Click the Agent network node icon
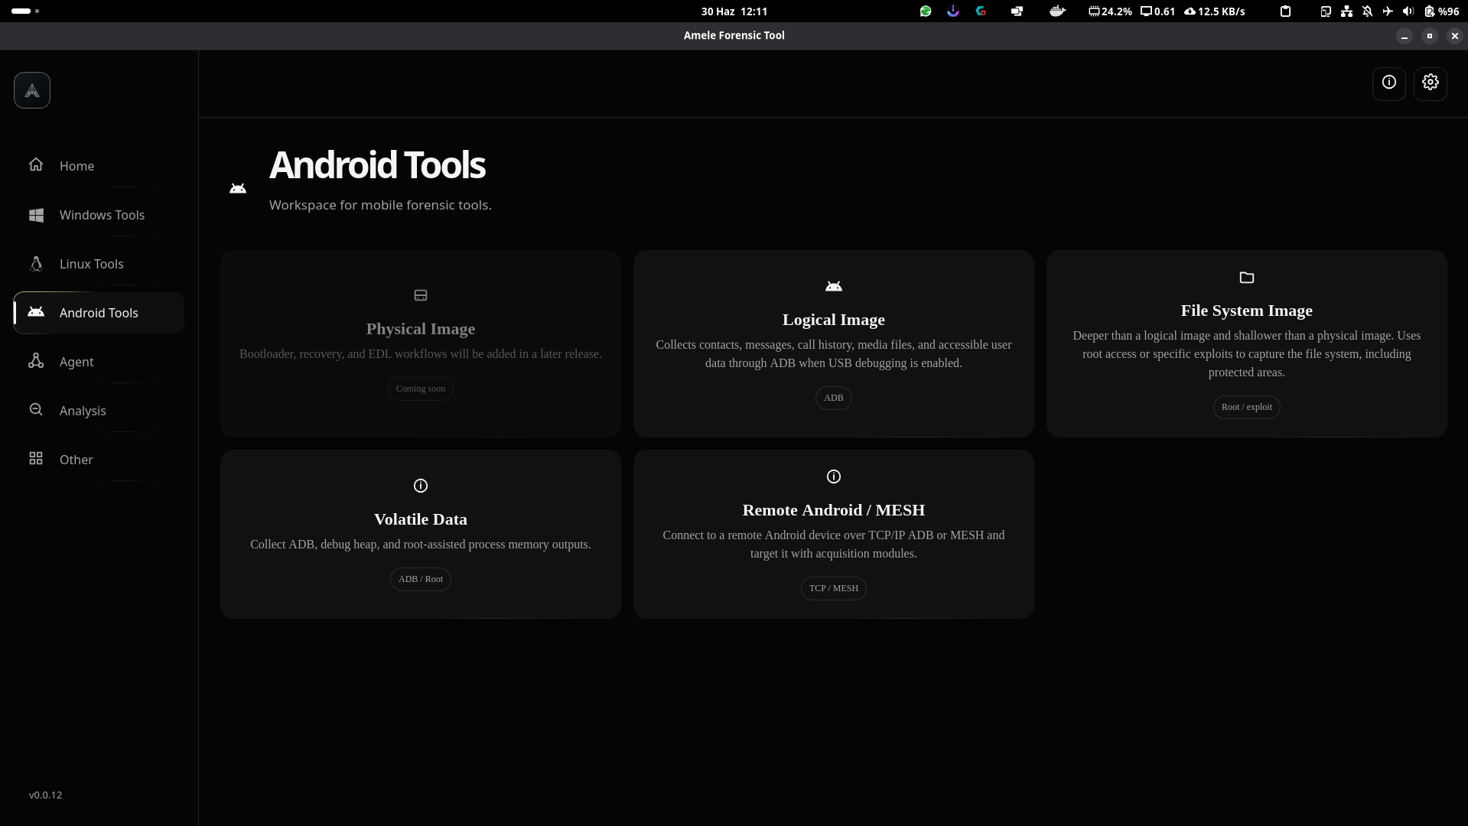Viewport: 1468px width, 826px height. click(36, 360)
